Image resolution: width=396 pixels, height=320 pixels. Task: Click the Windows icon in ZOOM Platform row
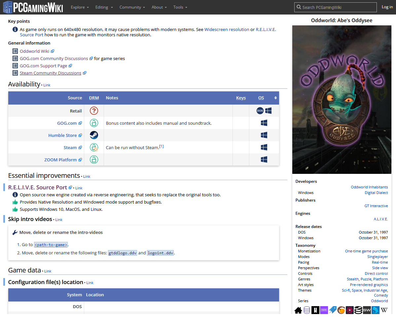264,160
